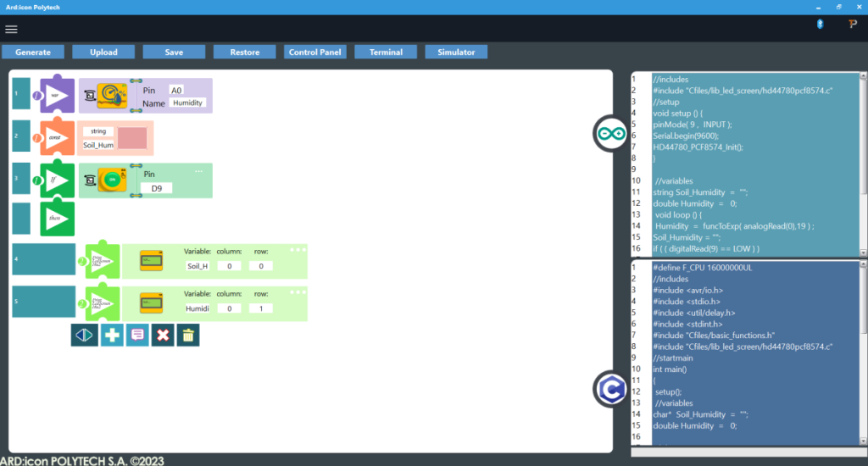Expand three-dots options on row 5 block
Image resolution: width=868 pixels, height=466 pixels.
[x=298, y=292]
